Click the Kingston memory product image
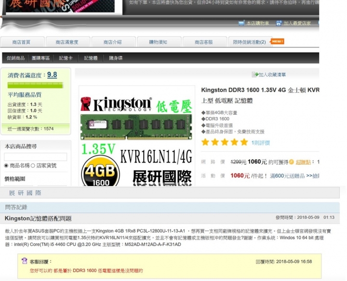The height and width of the screenshot is (281, 347). (137, 136)
